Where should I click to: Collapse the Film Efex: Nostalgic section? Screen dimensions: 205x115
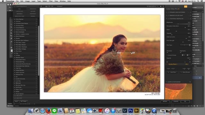point(167,19)
